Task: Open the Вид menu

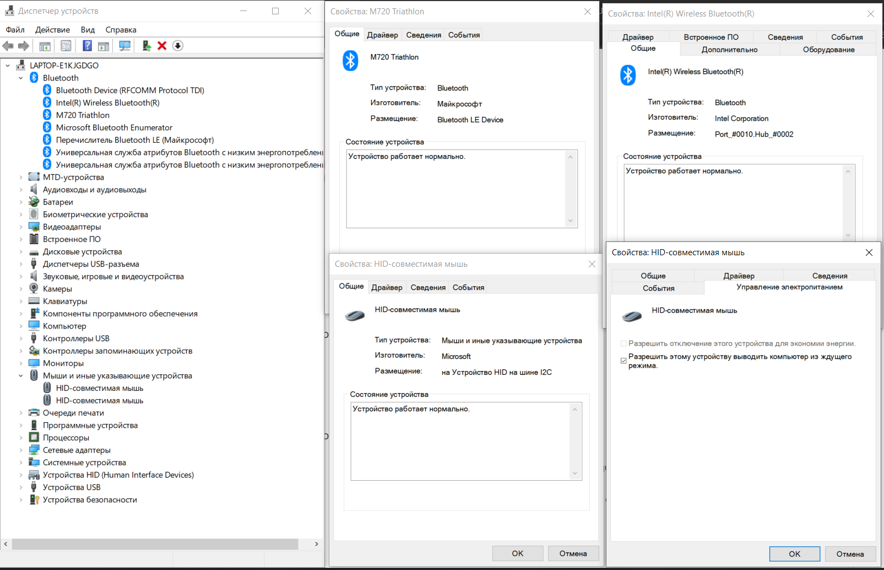Action: pos(88,30)
